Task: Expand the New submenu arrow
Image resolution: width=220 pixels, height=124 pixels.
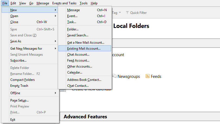Action: pyautogui.click(x=56, y=10)
